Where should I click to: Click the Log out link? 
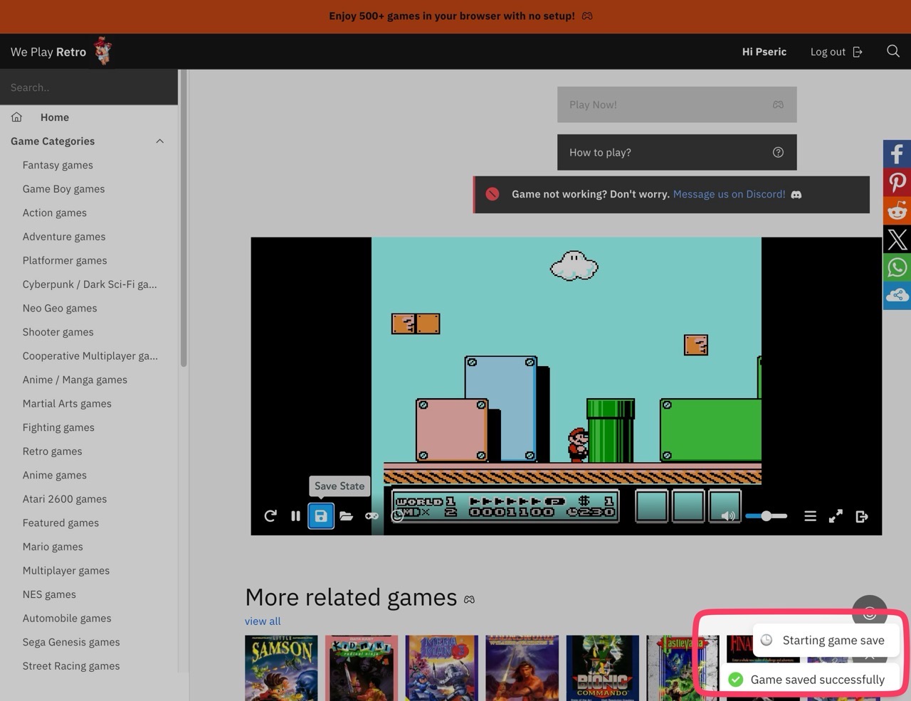(x=836, y=51)
